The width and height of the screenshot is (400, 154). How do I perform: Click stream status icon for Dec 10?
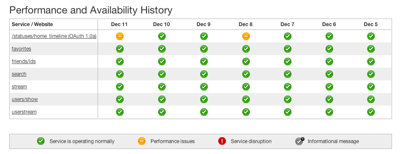click(162, 87)
